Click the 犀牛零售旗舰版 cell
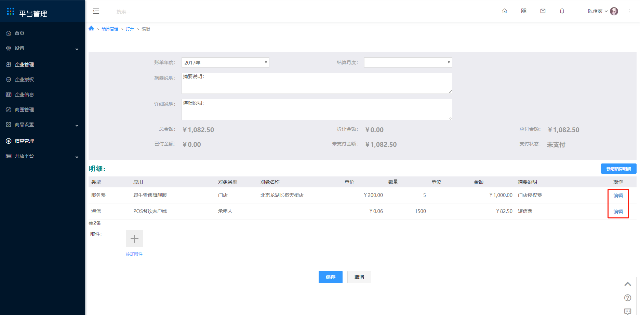The image size is (640, 315). 150,195
